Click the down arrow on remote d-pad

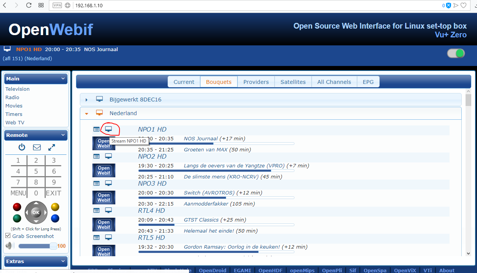tap(36, 221)
